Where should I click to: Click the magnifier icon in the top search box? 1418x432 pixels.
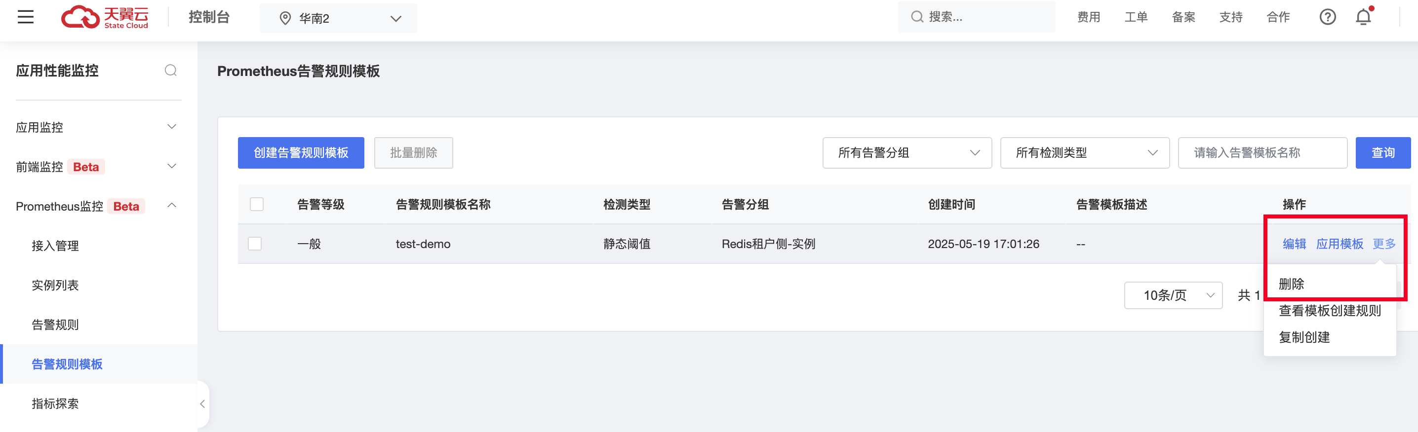916,17
